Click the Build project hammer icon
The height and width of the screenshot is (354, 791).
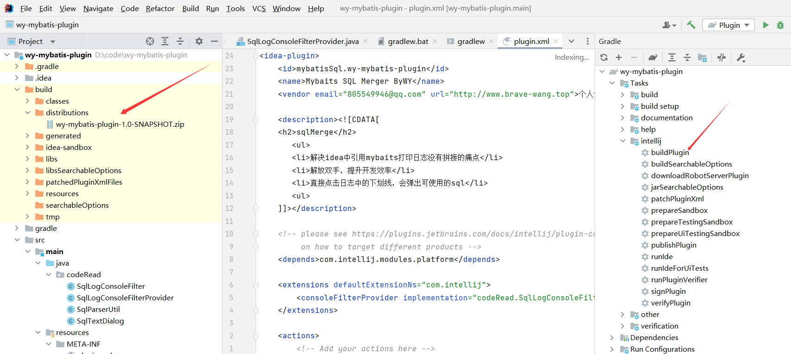691,25
